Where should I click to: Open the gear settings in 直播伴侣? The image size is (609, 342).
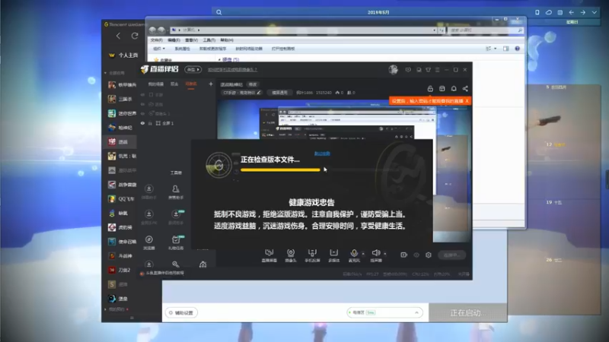click(429, 255)
